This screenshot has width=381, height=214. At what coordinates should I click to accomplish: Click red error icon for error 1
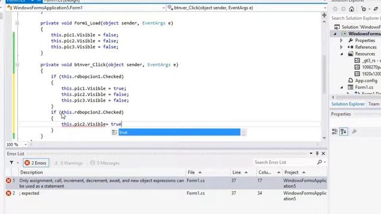coord(8,181)
